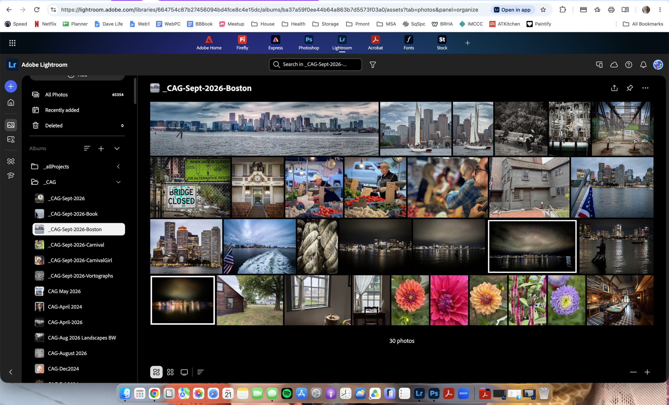Viewport: 669px width, 405px height.
Task: Open the Learn icon in the left rail
Action: tap(11, 176)
